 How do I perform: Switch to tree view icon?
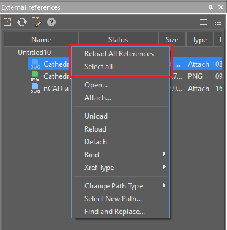[218, 22]
